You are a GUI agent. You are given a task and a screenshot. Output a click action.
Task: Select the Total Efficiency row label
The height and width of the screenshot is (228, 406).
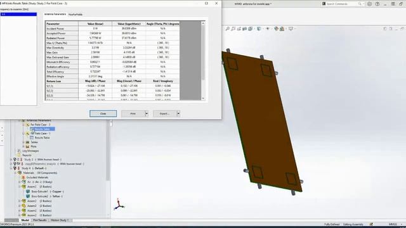[62, 72]
